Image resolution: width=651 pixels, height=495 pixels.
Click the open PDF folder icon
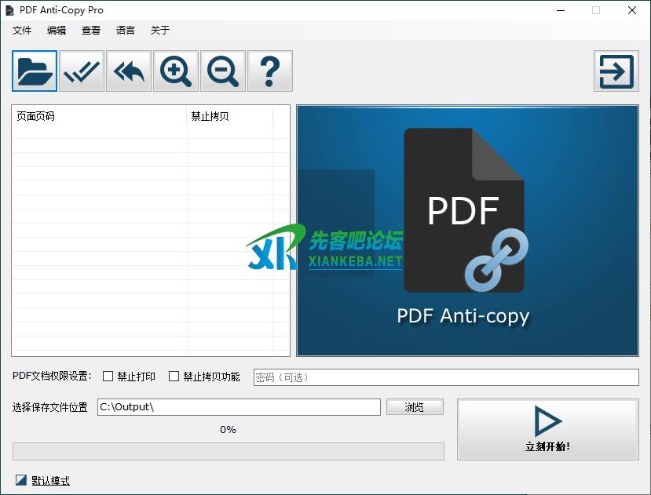tap(35, 71)
